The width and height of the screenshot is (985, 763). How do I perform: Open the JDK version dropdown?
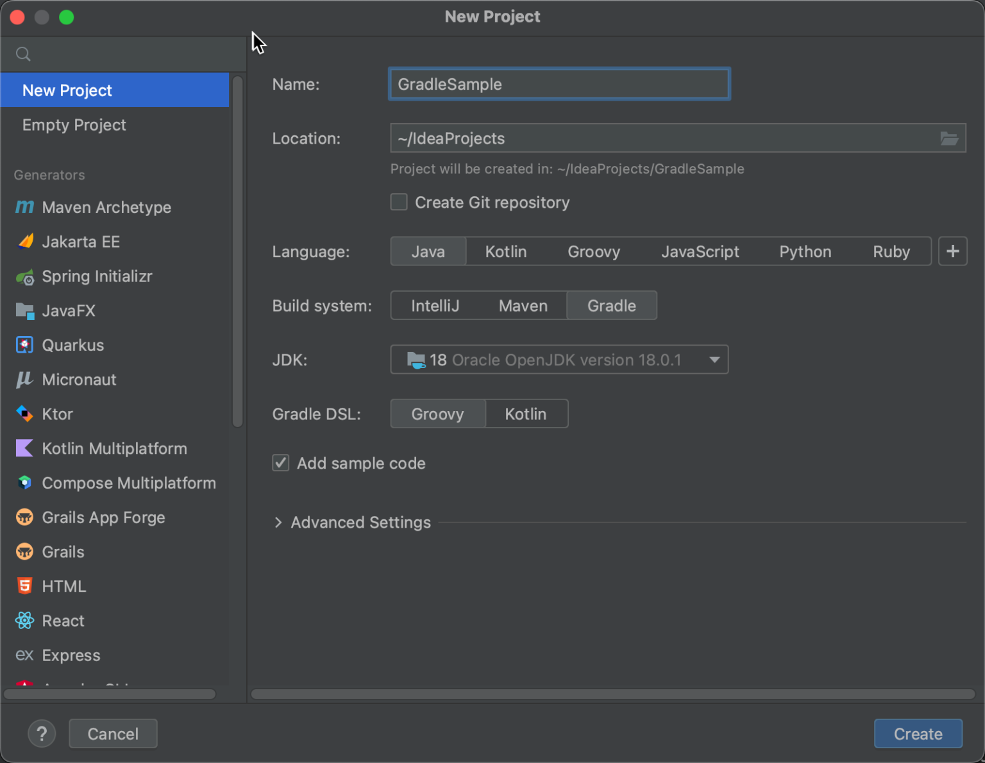[713, 360]
